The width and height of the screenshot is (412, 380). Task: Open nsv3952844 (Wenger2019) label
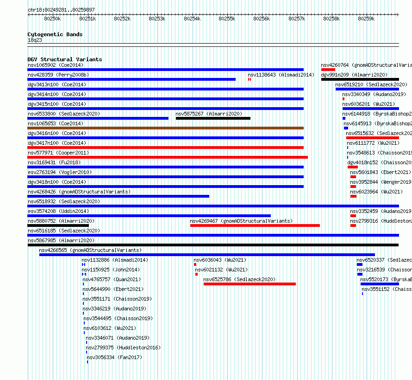[381, 182]
